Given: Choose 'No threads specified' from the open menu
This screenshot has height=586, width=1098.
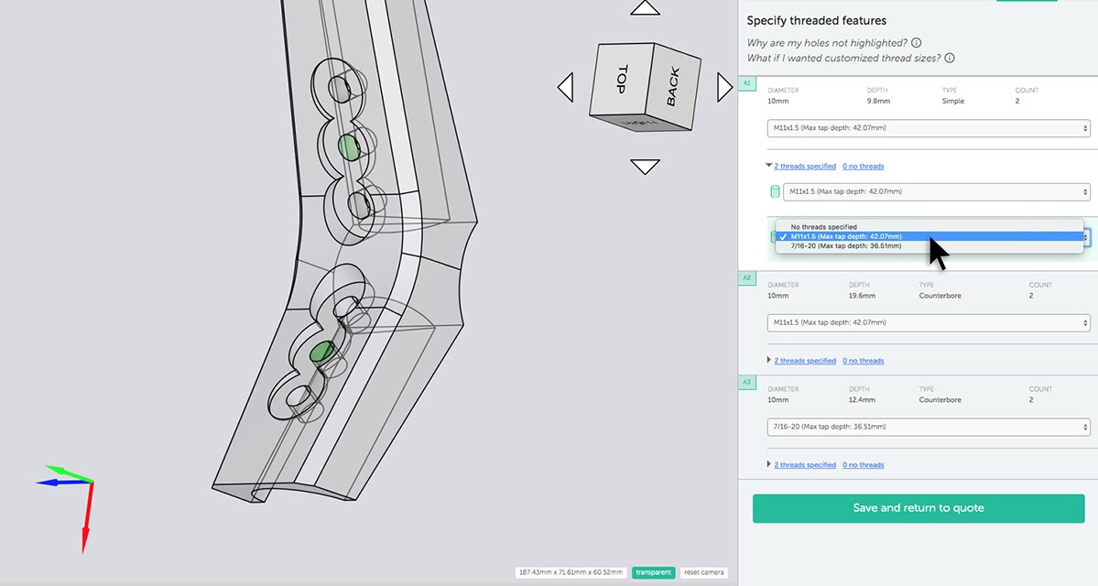Looking at the screenshot, I should pyautogui.click(x=929, y=227).
